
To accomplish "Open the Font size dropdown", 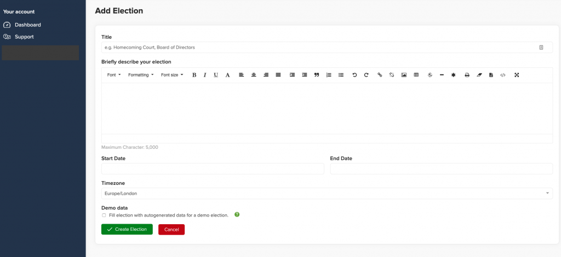I will 172,75.
